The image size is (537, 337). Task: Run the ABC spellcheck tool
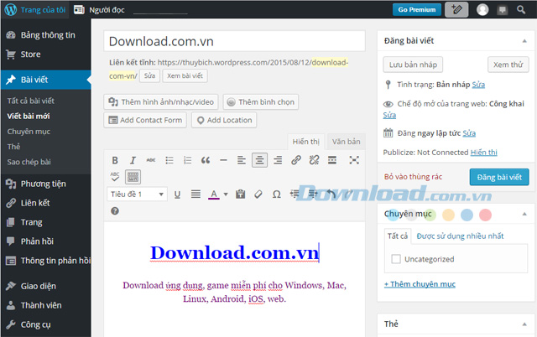[x=115, y=177]
